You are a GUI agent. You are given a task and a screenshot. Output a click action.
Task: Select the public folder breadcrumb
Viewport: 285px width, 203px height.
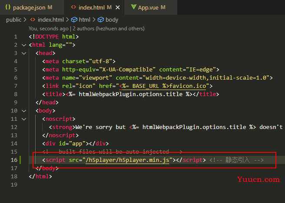pyautogui.click(x=14, y=19)
